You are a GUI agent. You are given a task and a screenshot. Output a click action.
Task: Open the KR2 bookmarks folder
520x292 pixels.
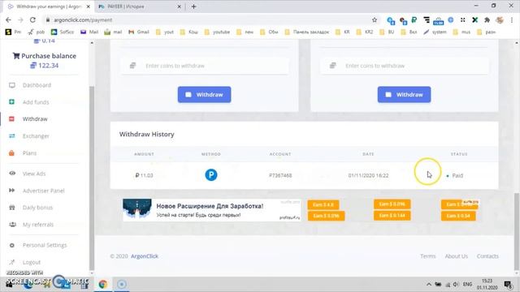365,32
